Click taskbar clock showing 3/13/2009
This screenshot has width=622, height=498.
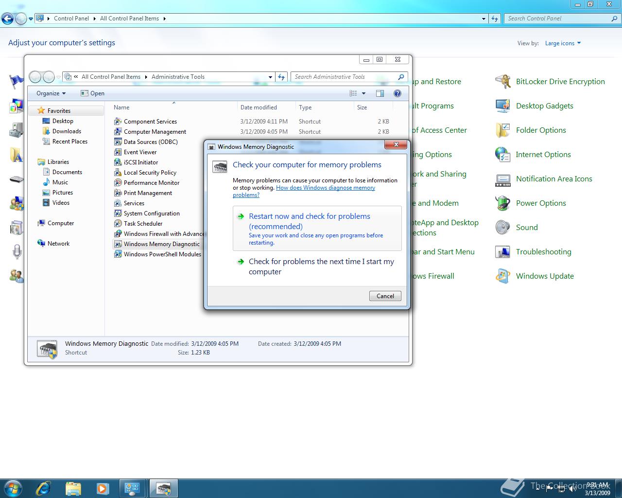pyautogui.click(x=597, y=489)
